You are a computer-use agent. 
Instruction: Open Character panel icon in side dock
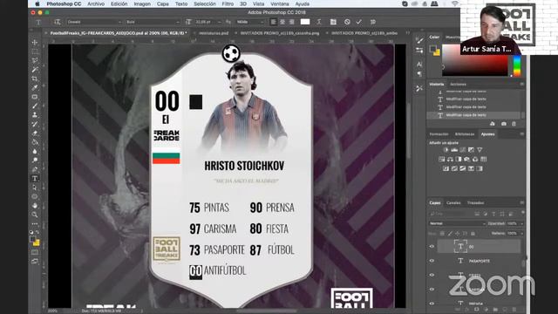point(419,64)
